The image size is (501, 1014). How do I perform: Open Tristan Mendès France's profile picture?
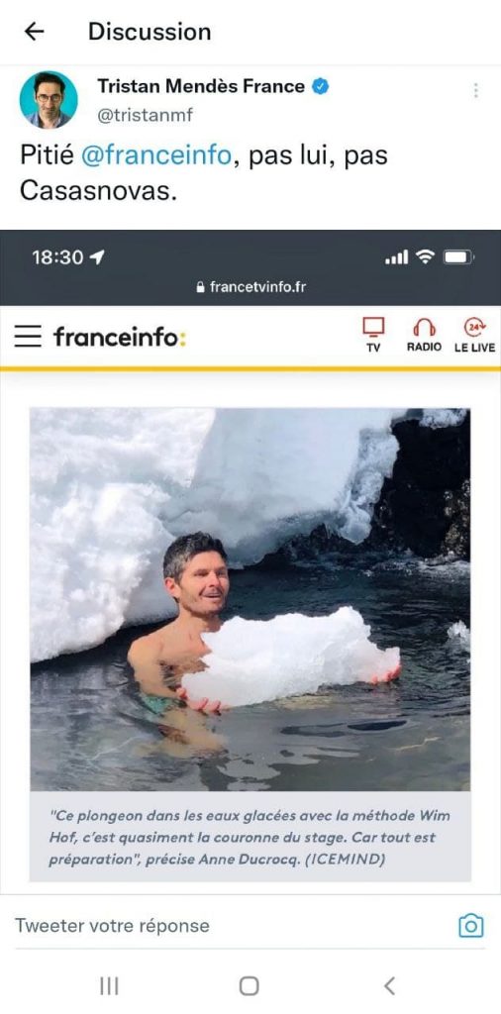[49, 100]
